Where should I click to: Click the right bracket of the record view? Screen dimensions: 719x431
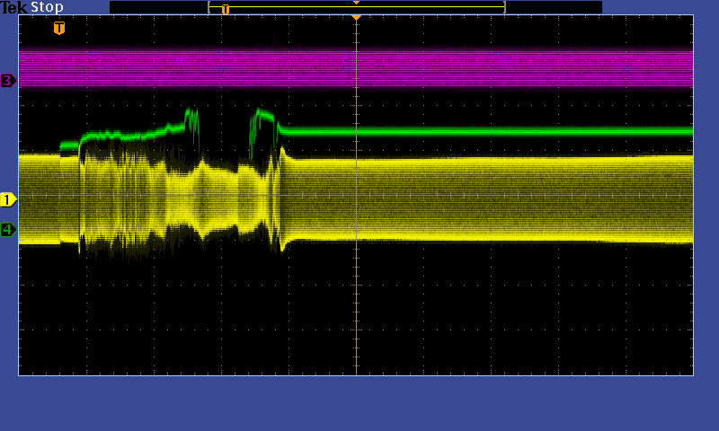[x=504, y=7]
